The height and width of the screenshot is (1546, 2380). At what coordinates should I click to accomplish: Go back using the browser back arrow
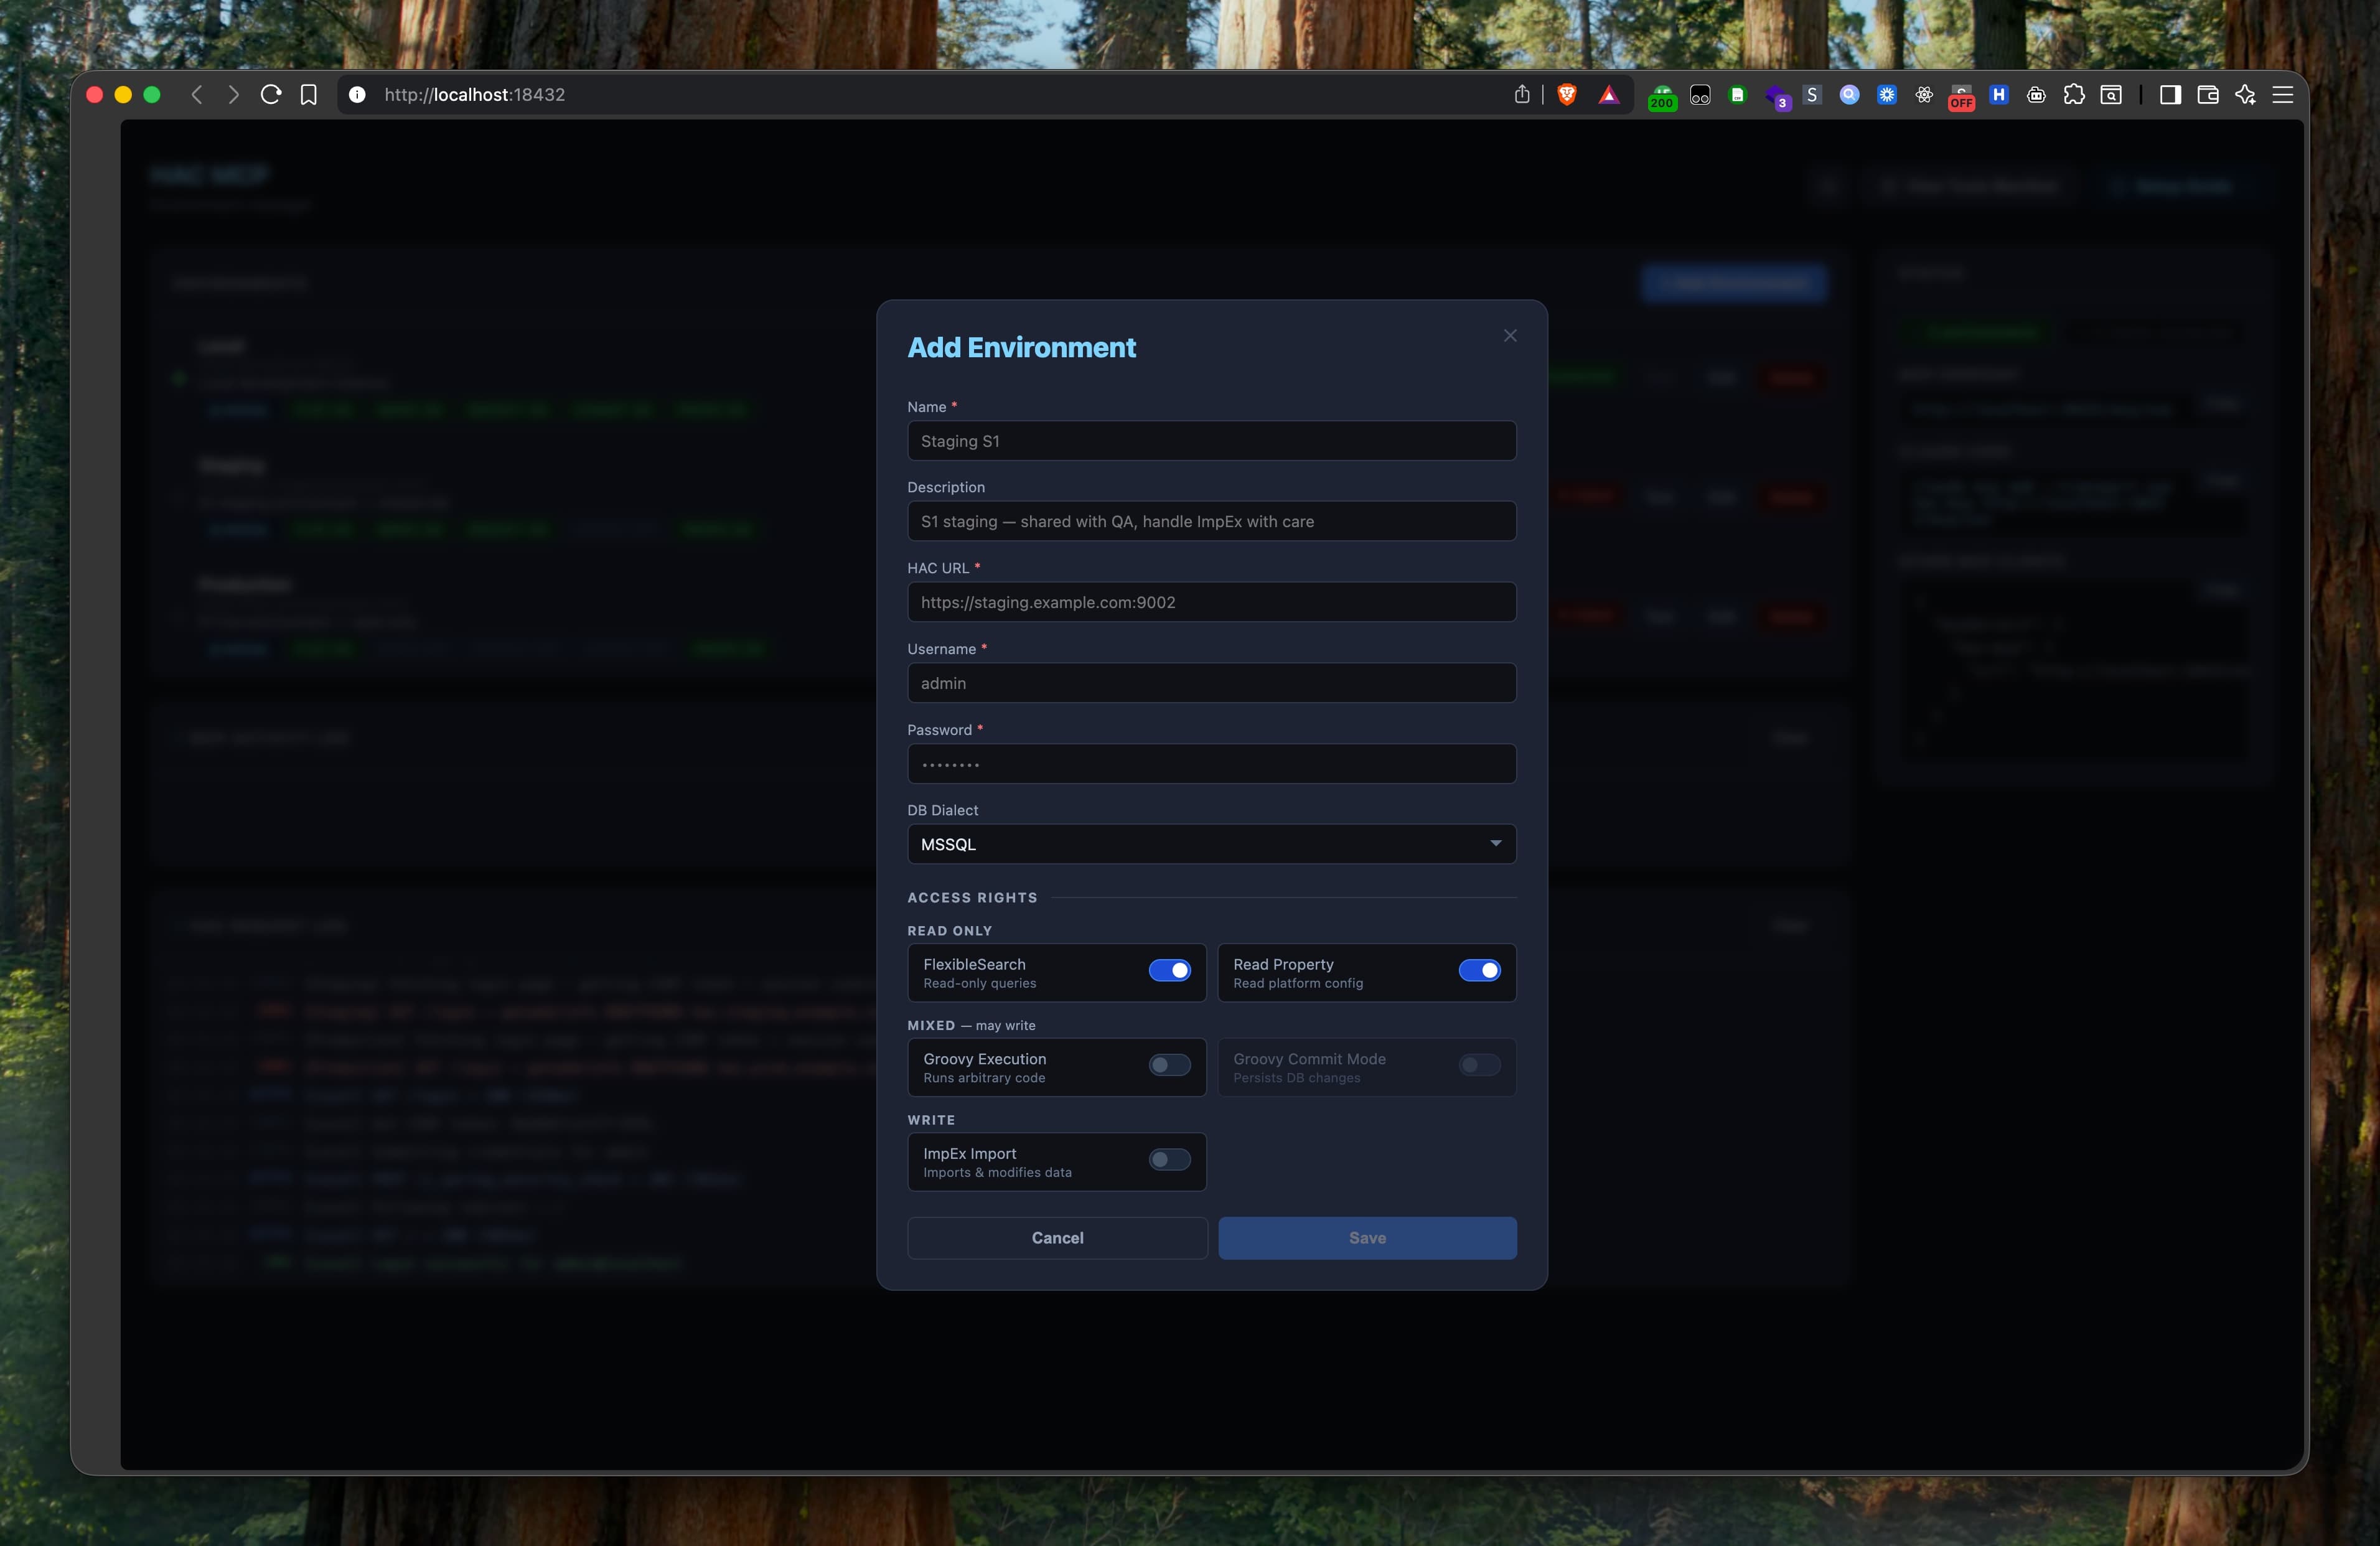pyautogui.click(x=197, y=95)
